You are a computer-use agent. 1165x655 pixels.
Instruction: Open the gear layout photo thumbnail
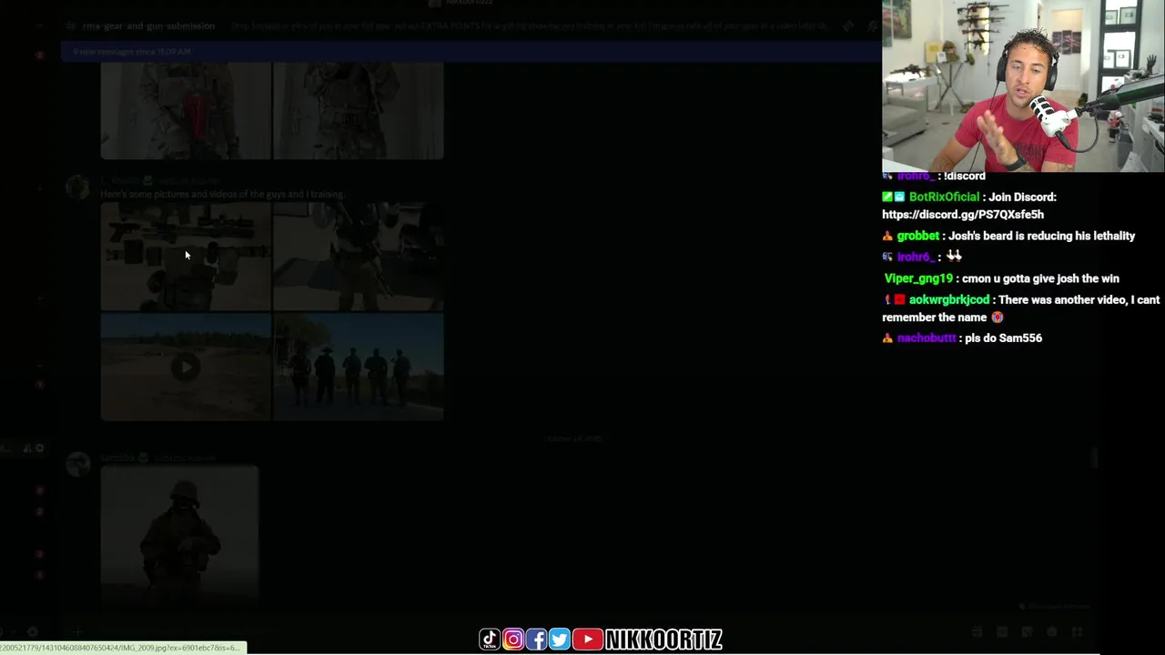click(x=186, y=257)
